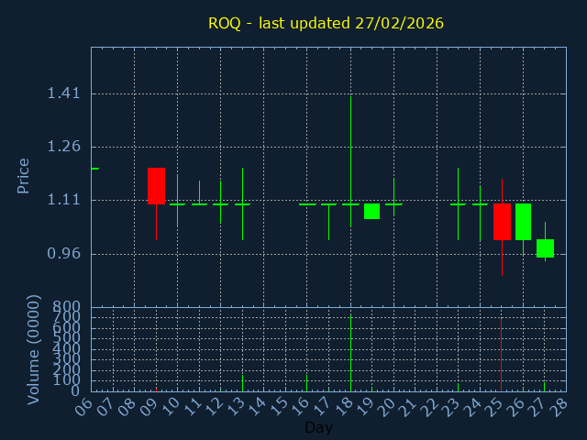Image resolution: width=587 pixels, height=440 pixels.
Task: Select the green candlestick on day 26
Action: pyautogui.click(x=523, y=221)
